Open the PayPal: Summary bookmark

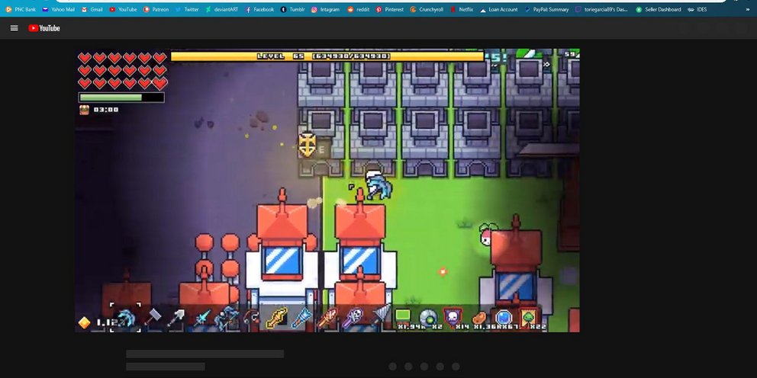coord(546,9)
